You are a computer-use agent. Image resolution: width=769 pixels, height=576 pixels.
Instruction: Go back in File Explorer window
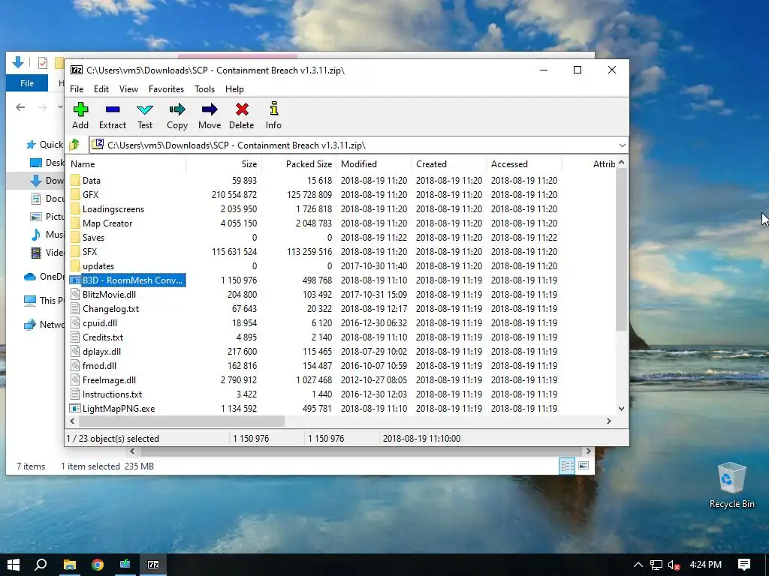pyautogui.click(x=20, y=107)
